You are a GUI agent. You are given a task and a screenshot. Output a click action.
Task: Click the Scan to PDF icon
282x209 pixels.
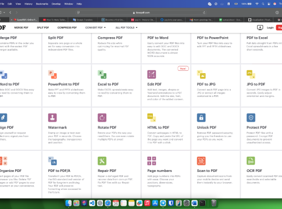coord(201,161)
